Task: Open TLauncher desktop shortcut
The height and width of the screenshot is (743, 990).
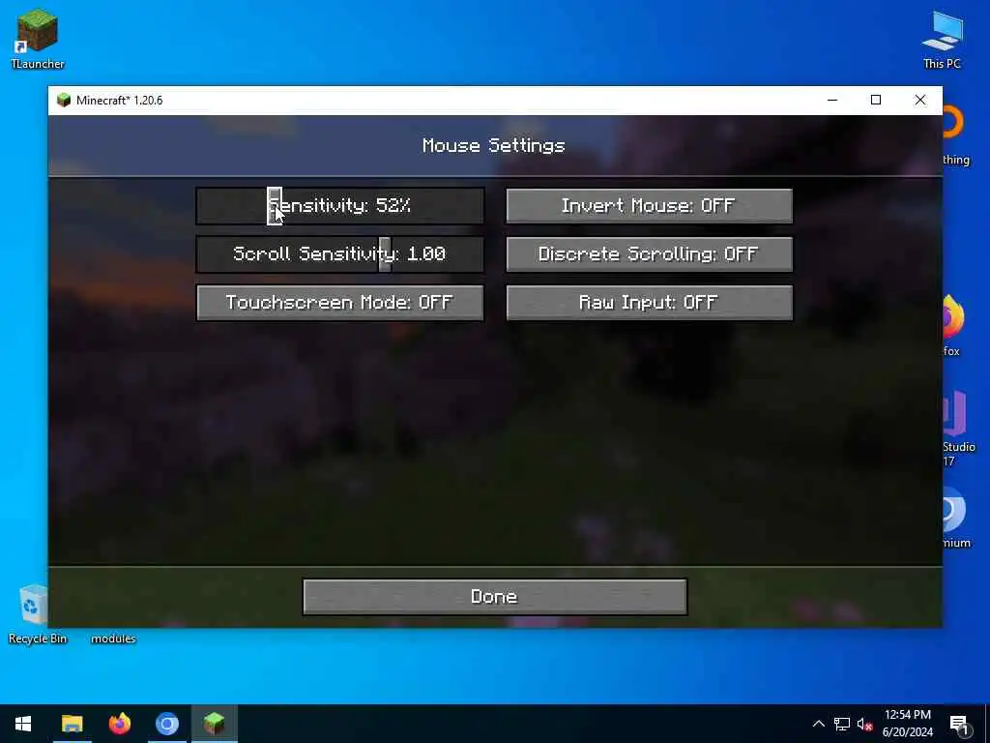Action: pos(38,39)
